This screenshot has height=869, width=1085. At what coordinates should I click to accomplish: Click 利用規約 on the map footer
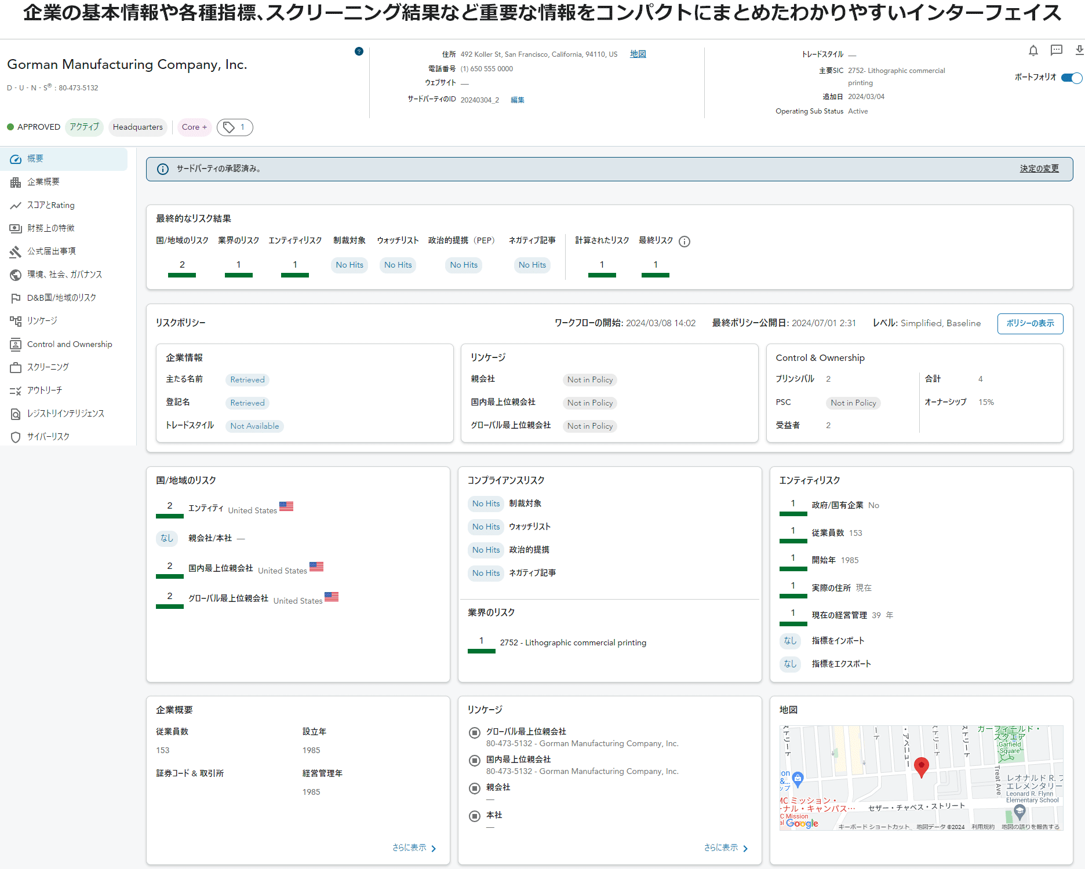coord(983,827)
